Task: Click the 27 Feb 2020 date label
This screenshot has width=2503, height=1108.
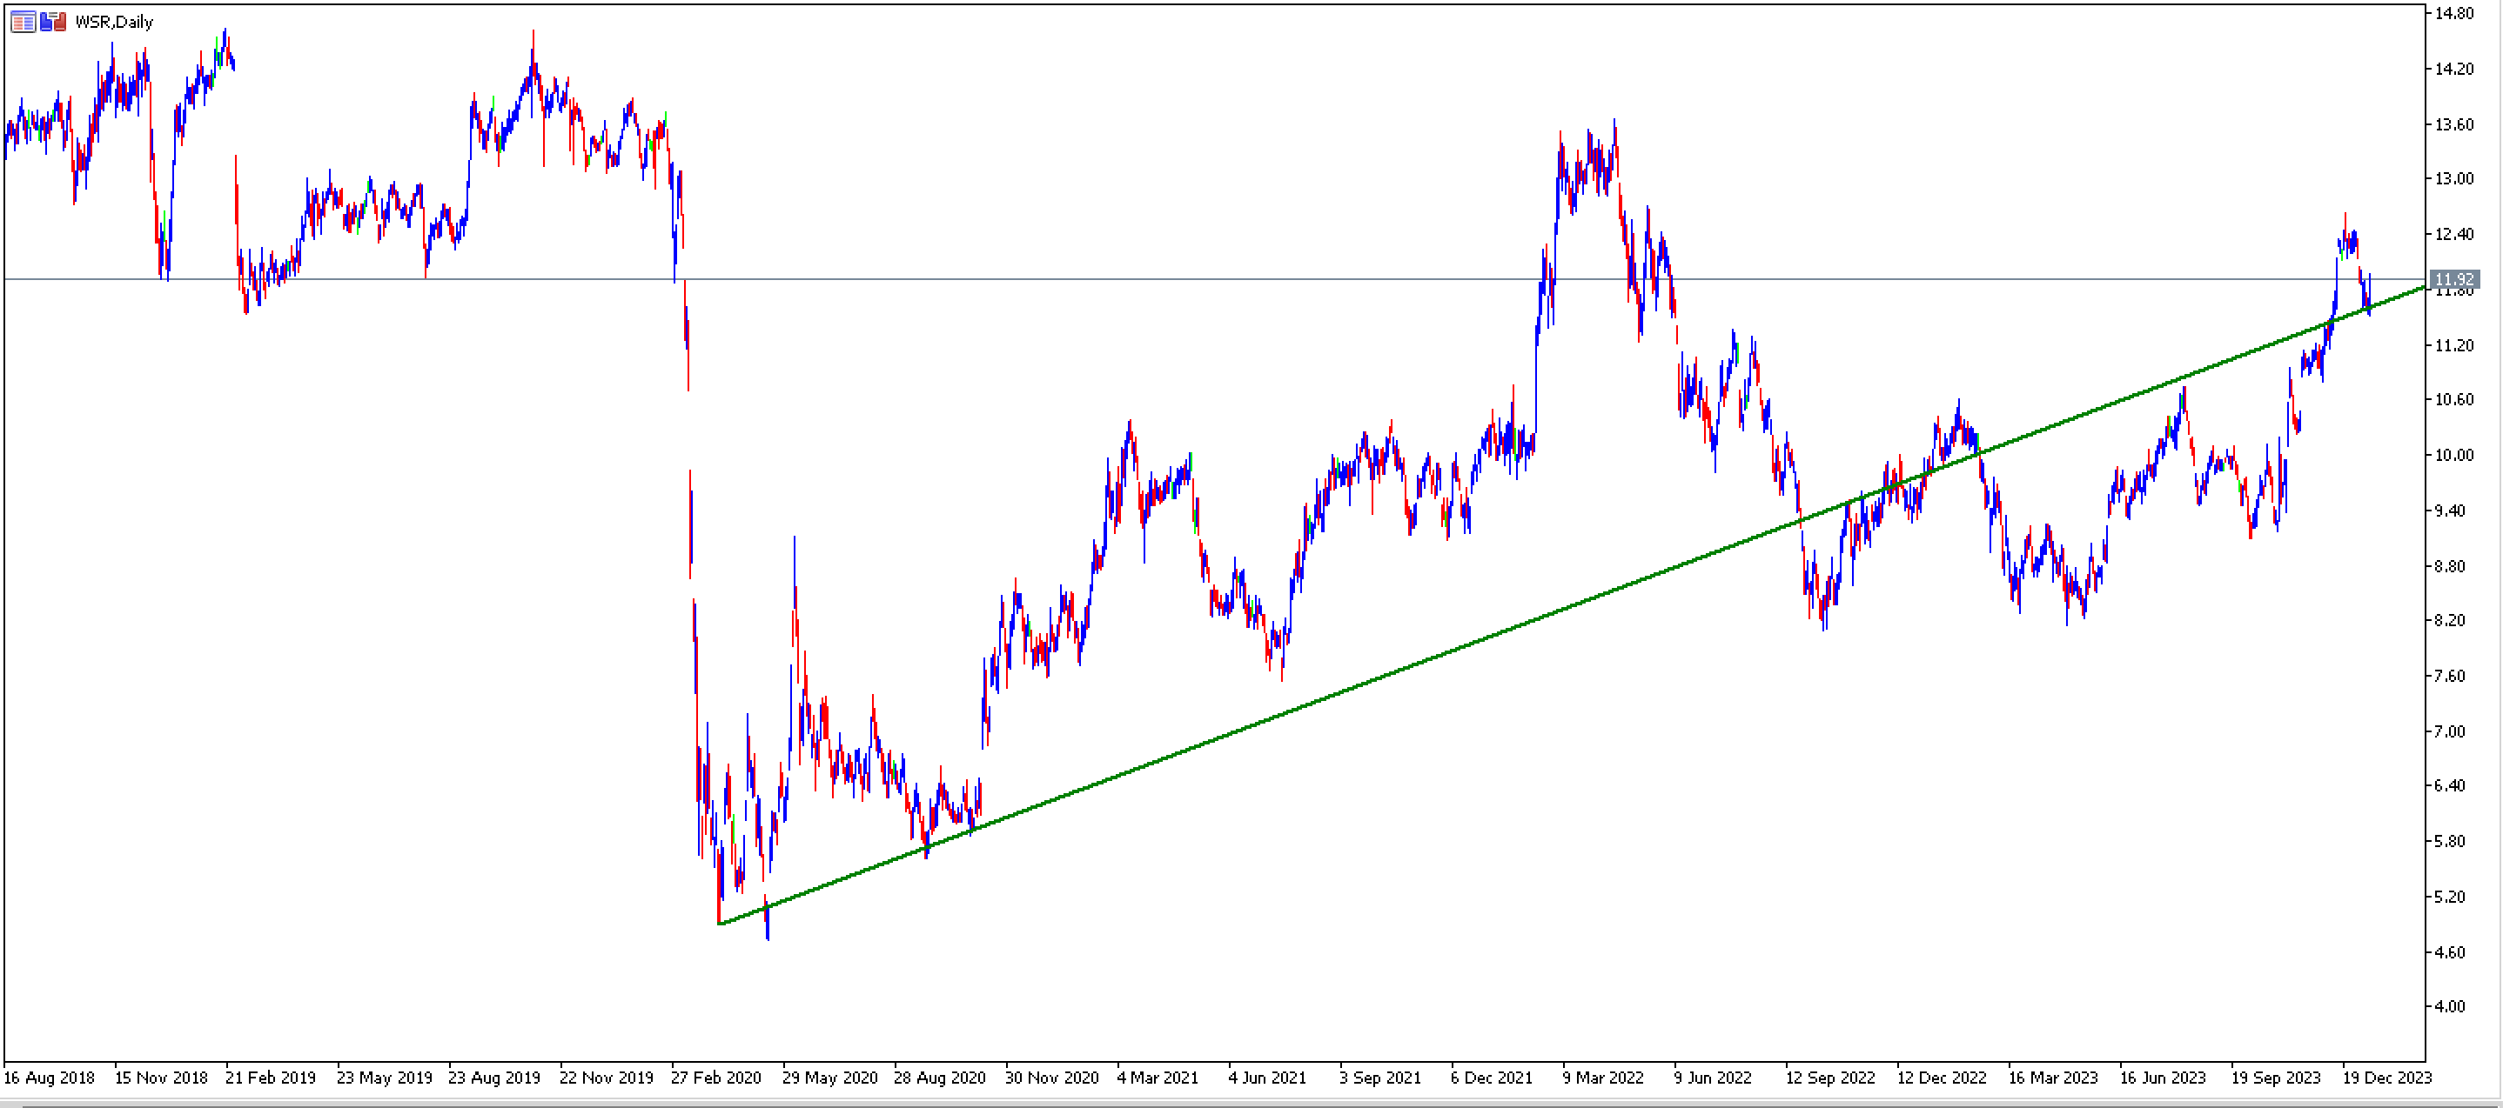Action: (716, 1077)
